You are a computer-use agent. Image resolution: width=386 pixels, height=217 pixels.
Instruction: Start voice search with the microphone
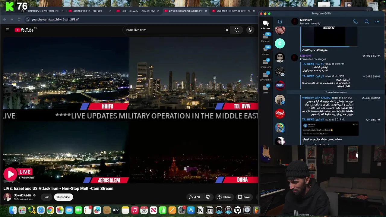(250, 30)
